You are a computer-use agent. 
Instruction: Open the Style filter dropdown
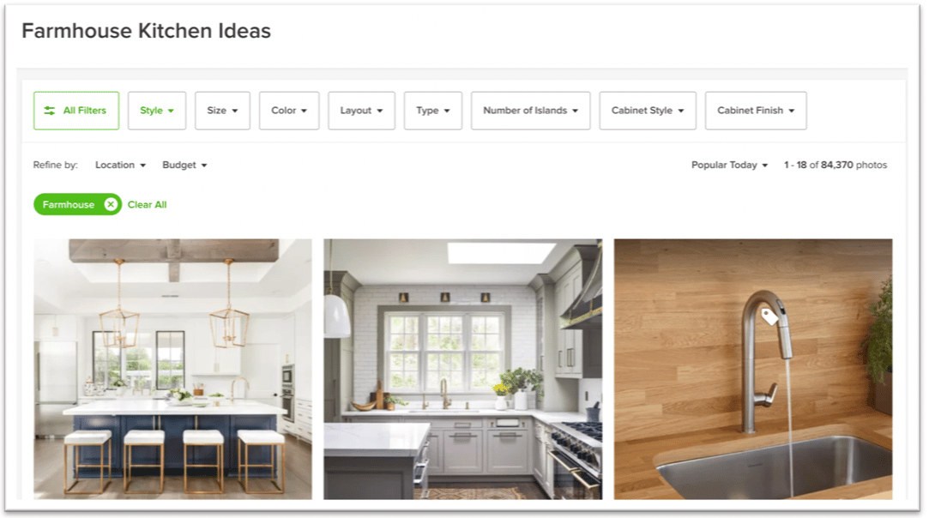click(x=157, y=111)
